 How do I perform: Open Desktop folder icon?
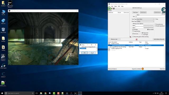[3, 39]
